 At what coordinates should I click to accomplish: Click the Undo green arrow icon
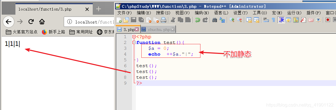(197, 20)
